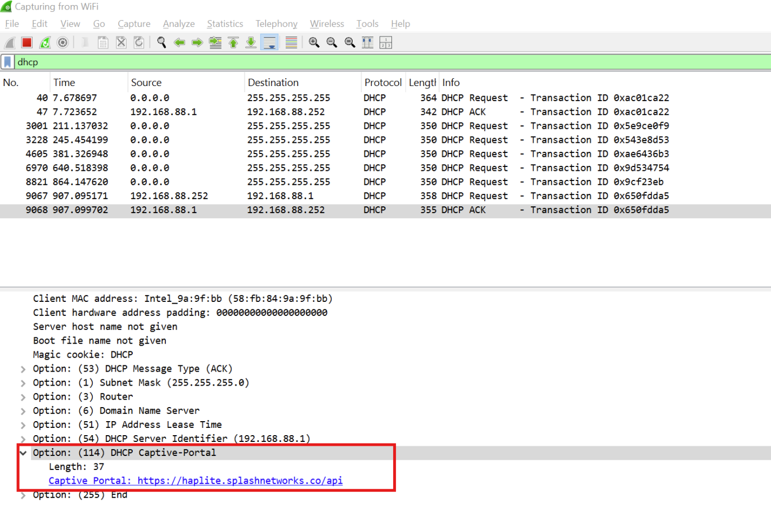Image resolution: width=771 pixels, height=506 pixels.
Task: Open the Captive Portal haplite.splashnetworks.co link
Action: coord(195,481)
